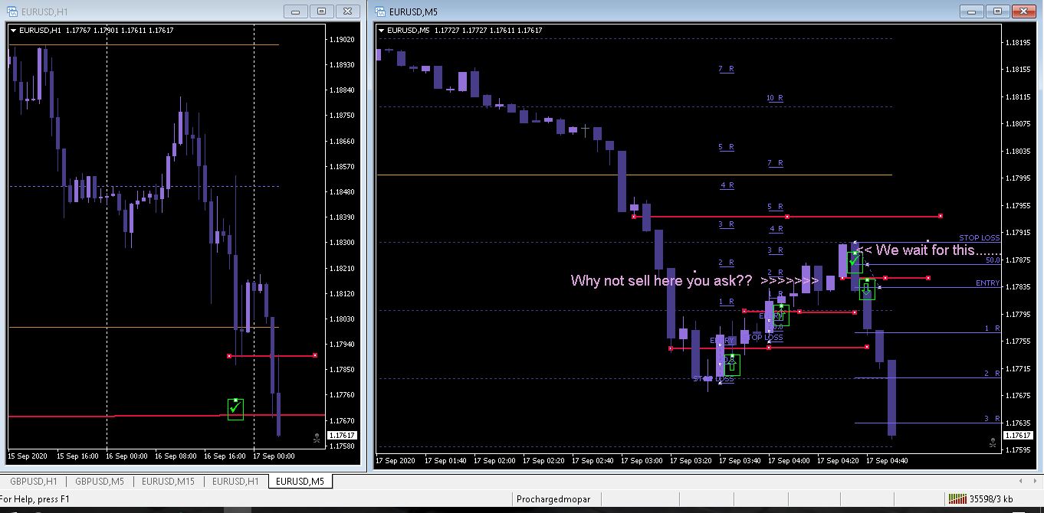
Task: Click price scale value 1.17995
Action: pos(1017,178)
